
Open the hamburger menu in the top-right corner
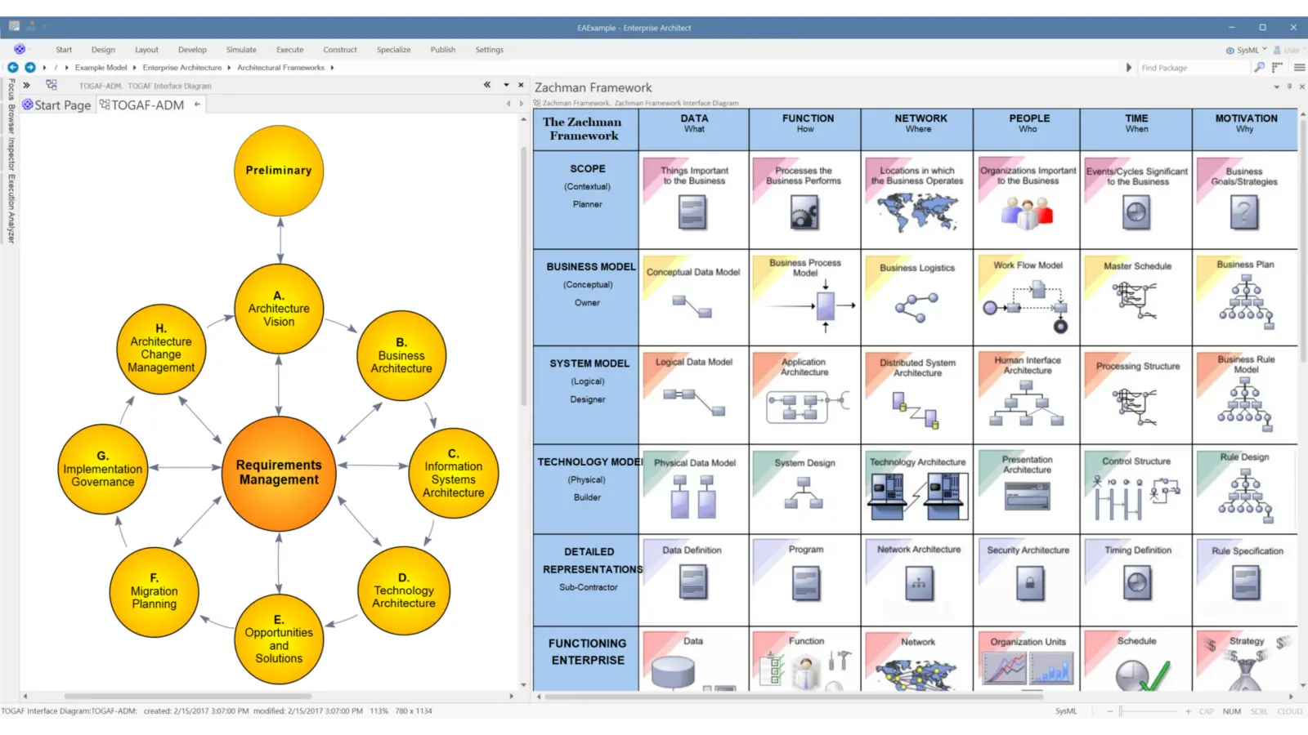click(x=1300, y=68)
